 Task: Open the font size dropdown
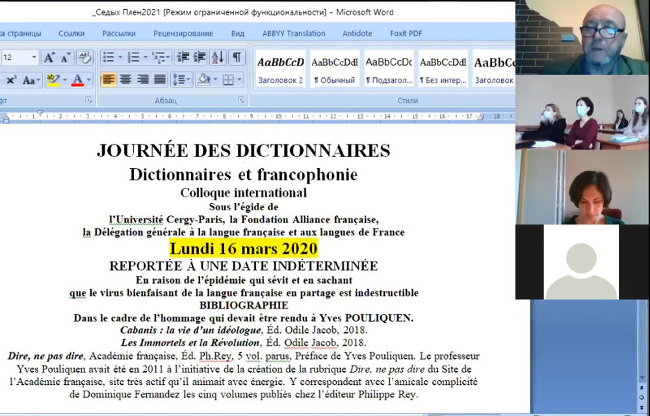33,58
